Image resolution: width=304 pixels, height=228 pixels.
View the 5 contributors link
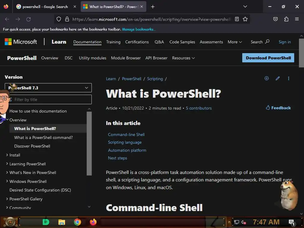tap(199, 108)
